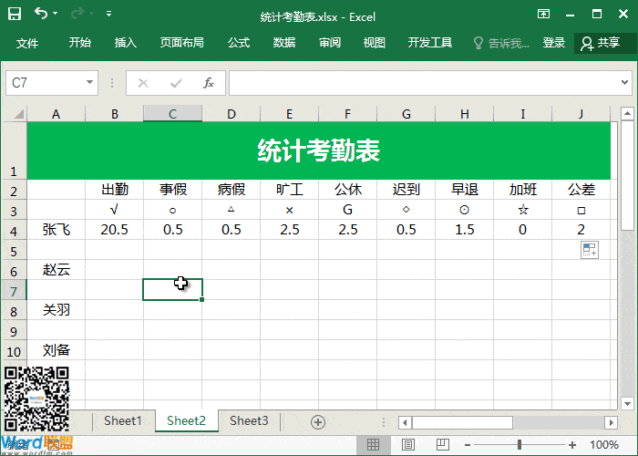Screen dimensions: 638x456
Task: Select the 刘备 name cell
Action: point(57,349)
